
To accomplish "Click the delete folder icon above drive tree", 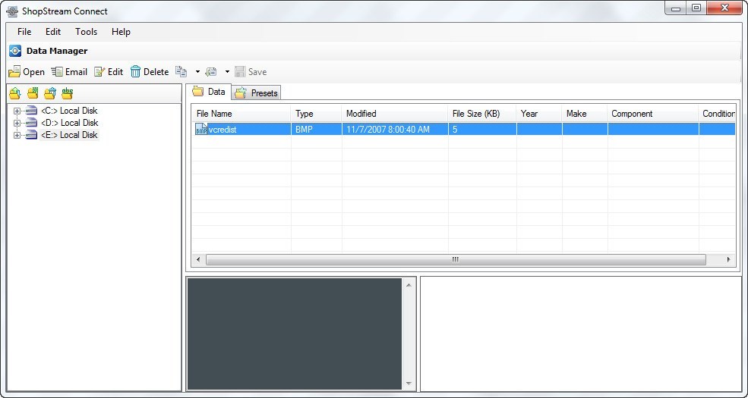I will pos(50,93).
